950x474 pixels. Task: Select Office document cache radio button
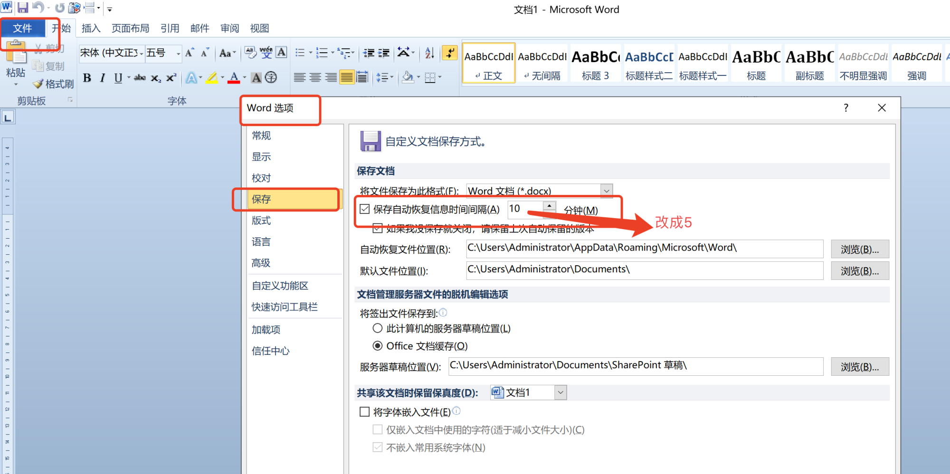(378, 346)
